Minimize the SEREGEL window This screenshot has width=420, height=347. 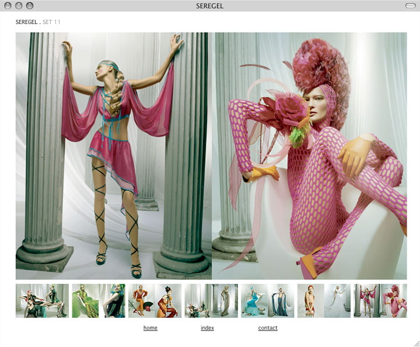(x=19, y=6)
